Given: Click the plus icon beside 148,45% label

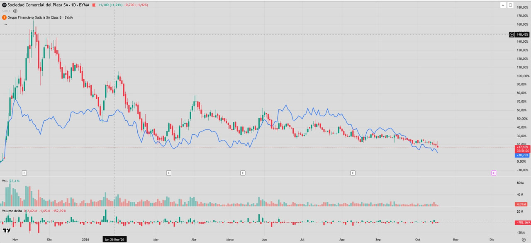Looking at the screenshot, I should point(512,35).
